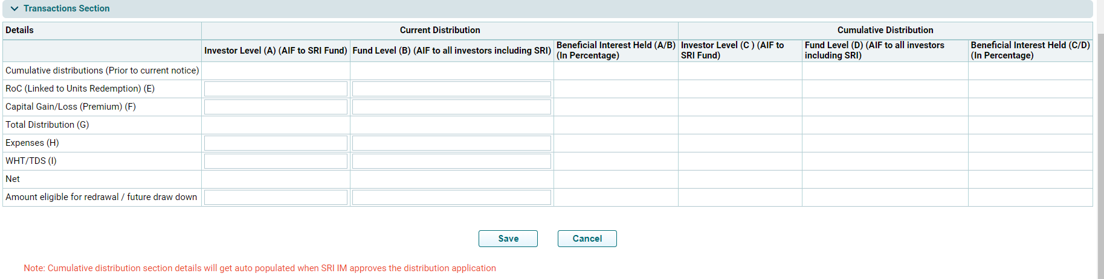
Task: Select redrawal amount Investor Level input
Action: (276, 198)
